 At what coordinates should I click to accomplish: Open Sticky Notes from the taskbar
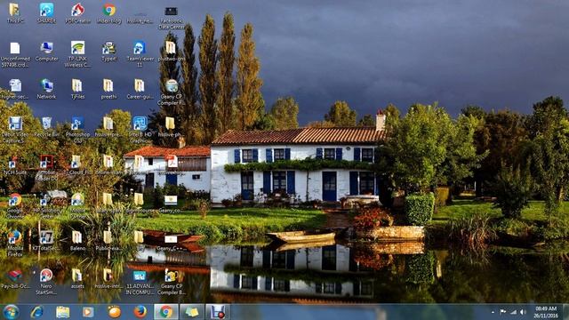coord(192,312)
